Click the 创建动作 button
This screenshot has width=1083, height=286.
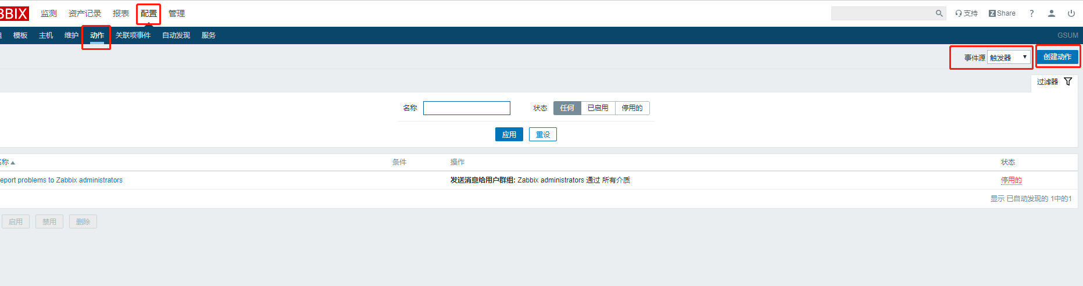1057,57
